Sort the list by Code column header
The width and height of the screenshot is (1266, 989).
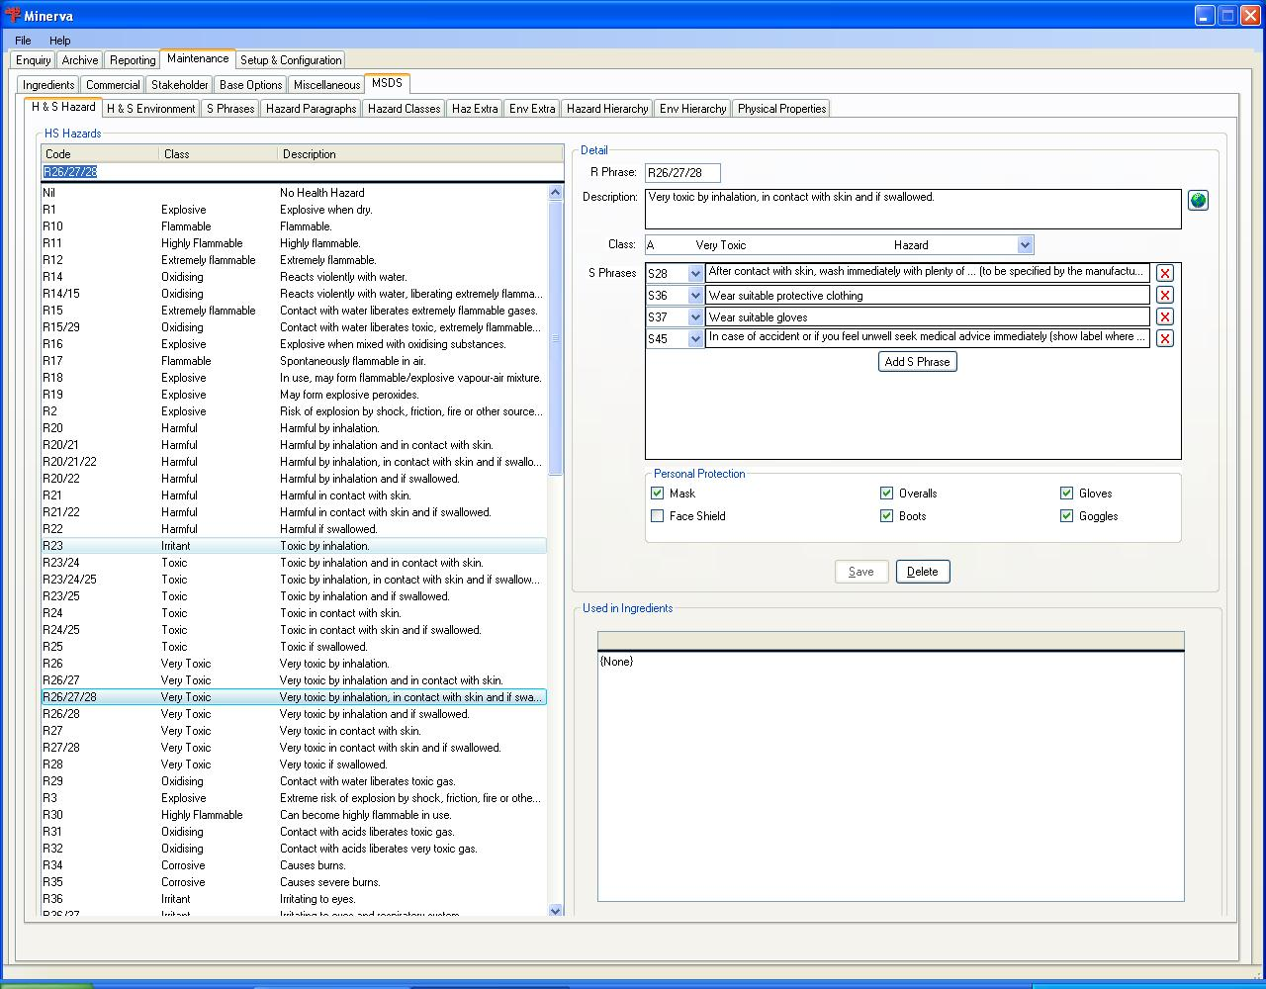[x=100, y=154]
